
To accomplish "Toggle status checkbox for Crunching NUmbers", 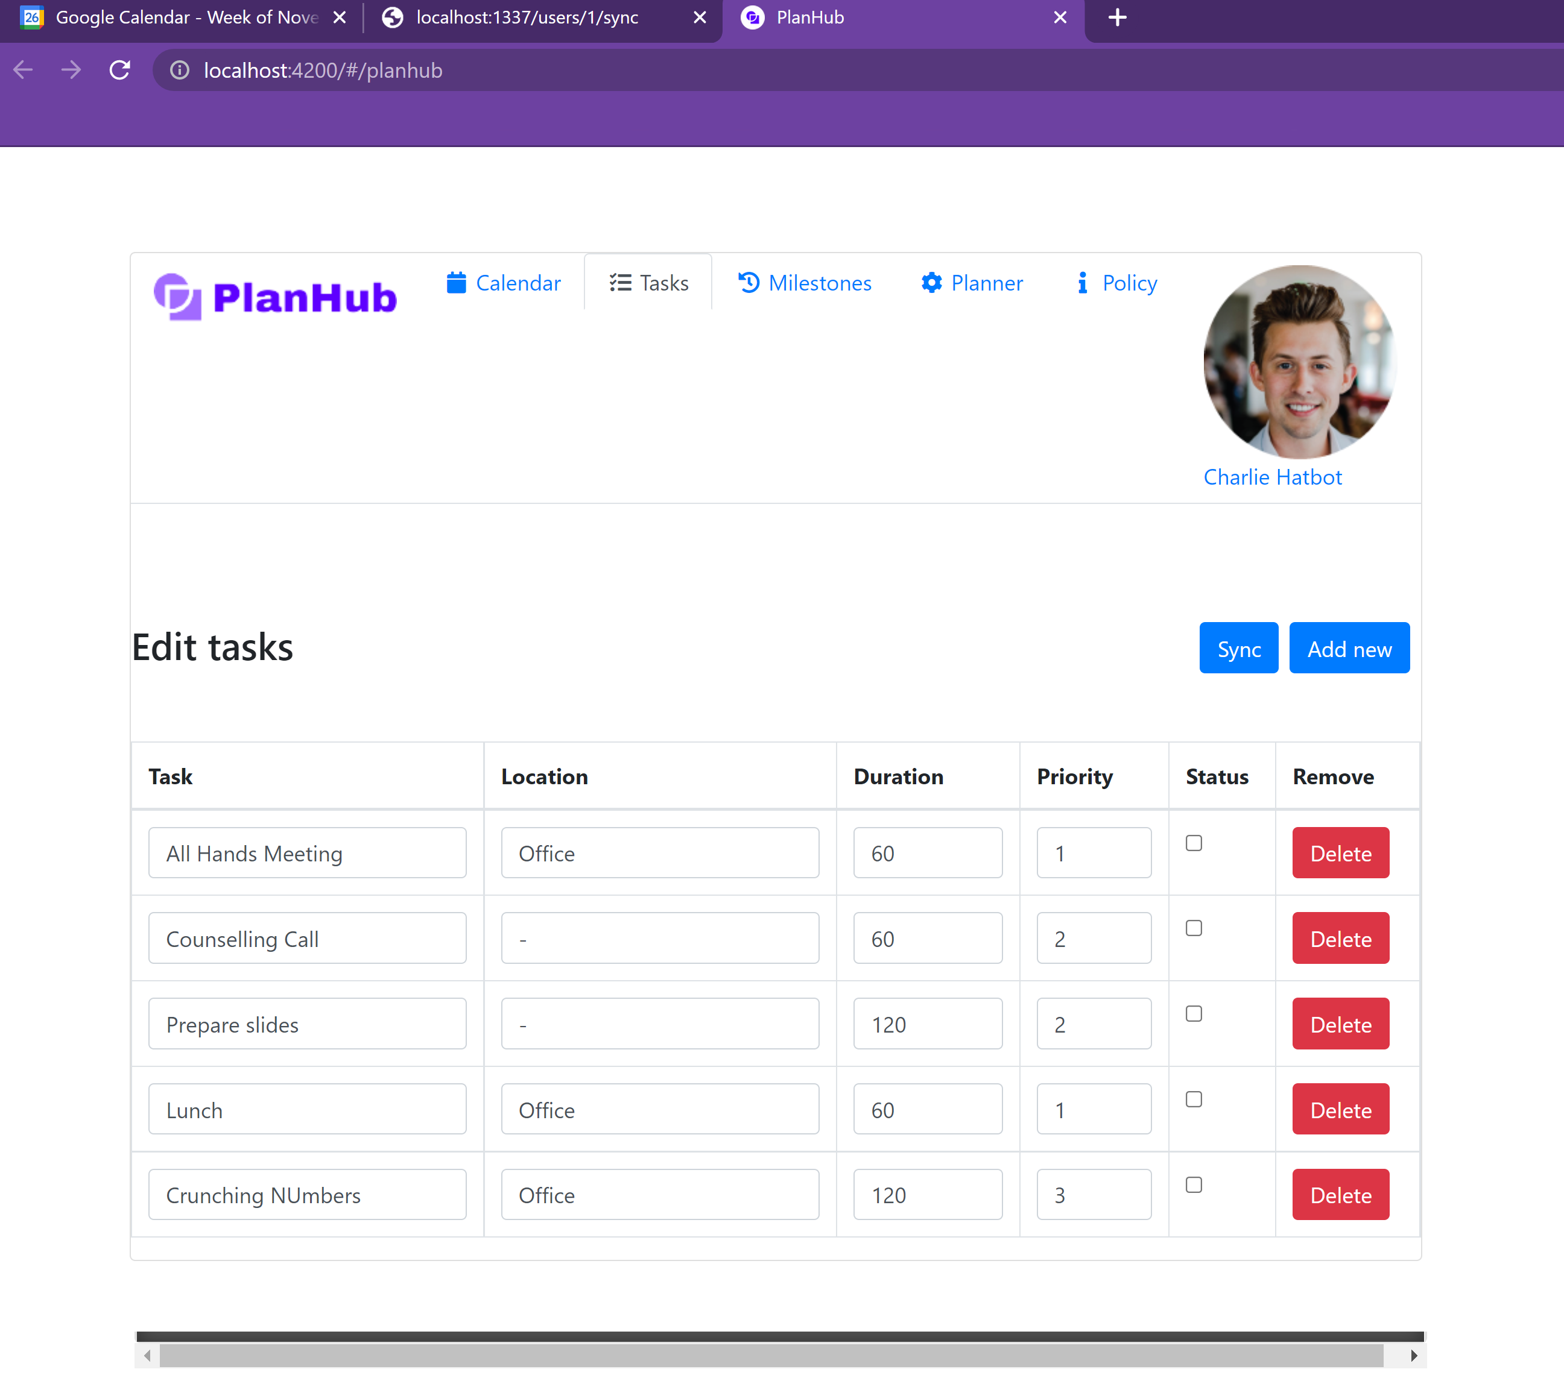I will click(x=1193, y=1184).
